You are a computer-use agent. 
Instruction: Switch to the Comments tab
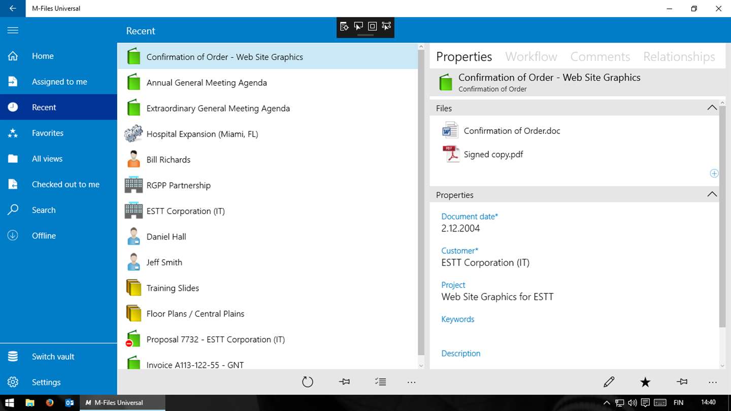point(600,56)
